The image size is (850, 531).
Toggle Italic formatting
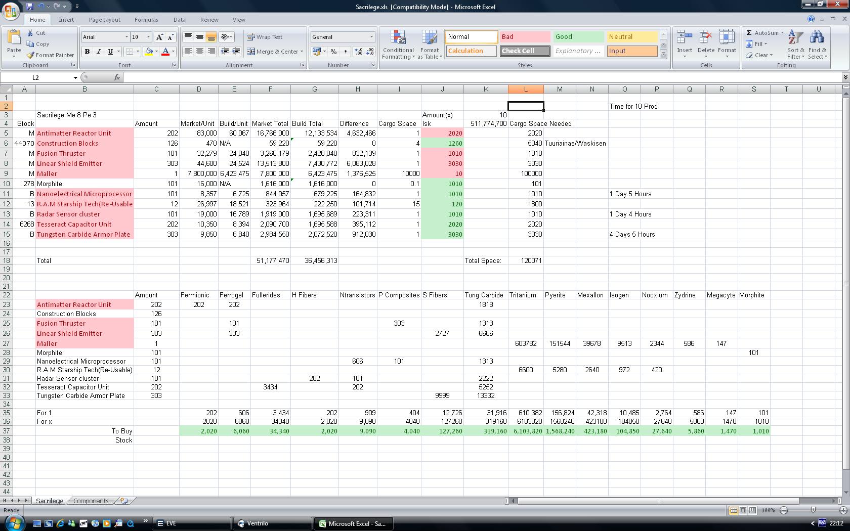point(99,52)
